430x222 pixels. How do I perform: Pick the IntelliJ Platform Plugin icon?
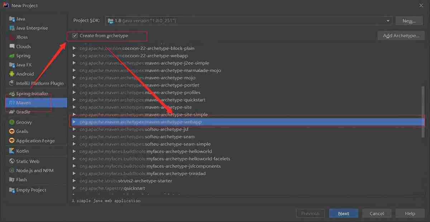pyautogui.click(x=12, y=83)
